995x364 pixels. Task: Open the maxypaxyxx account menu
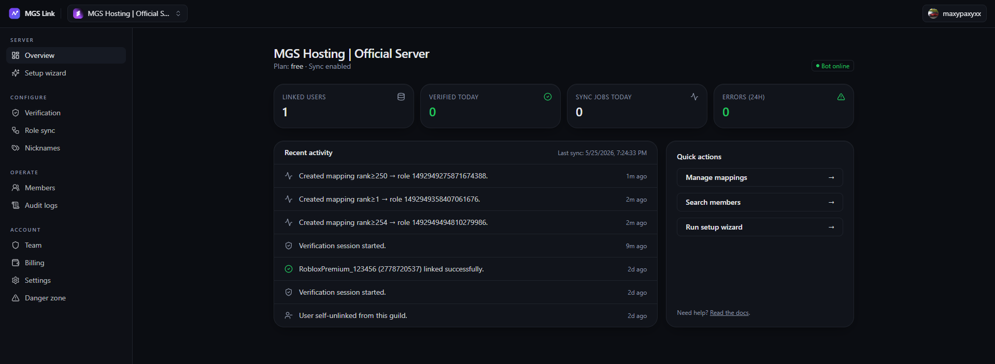click(954, 13)
